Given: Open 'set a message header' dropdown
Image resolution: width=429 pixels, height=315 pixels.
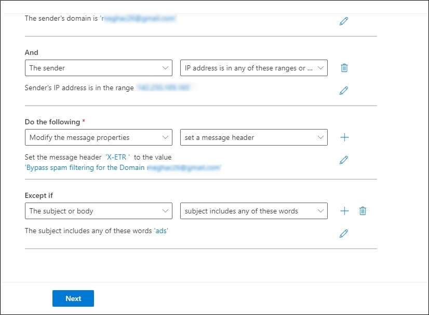Looking at the screenshot, I should click(x=254, y=137).
